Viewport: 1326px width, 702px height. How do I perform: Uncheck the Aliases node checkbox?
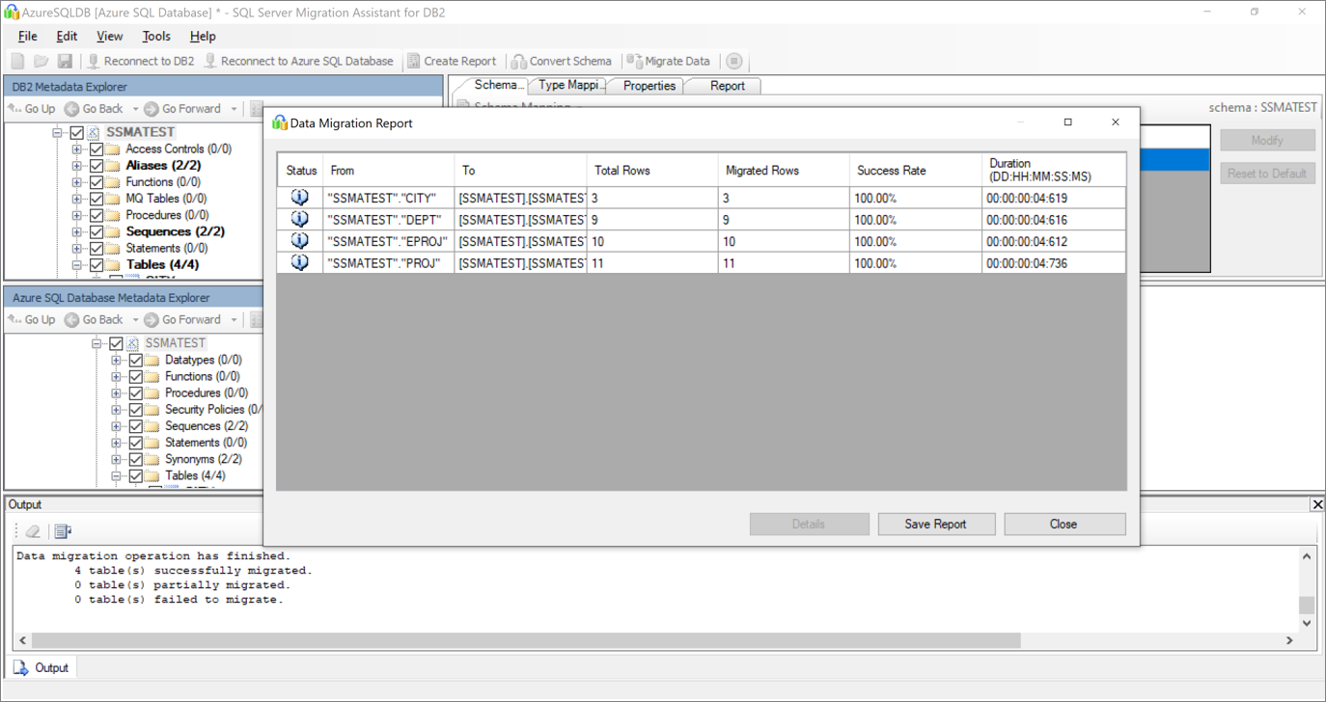[96, 165]
